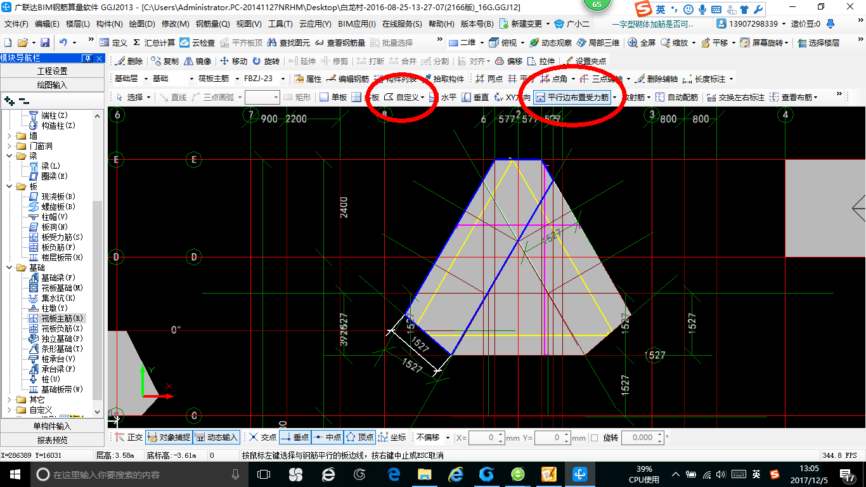Screen dimensions: 866x487
Task: Open 工具(T) menu
Action: pyautogui.click(x=280, y=23)
